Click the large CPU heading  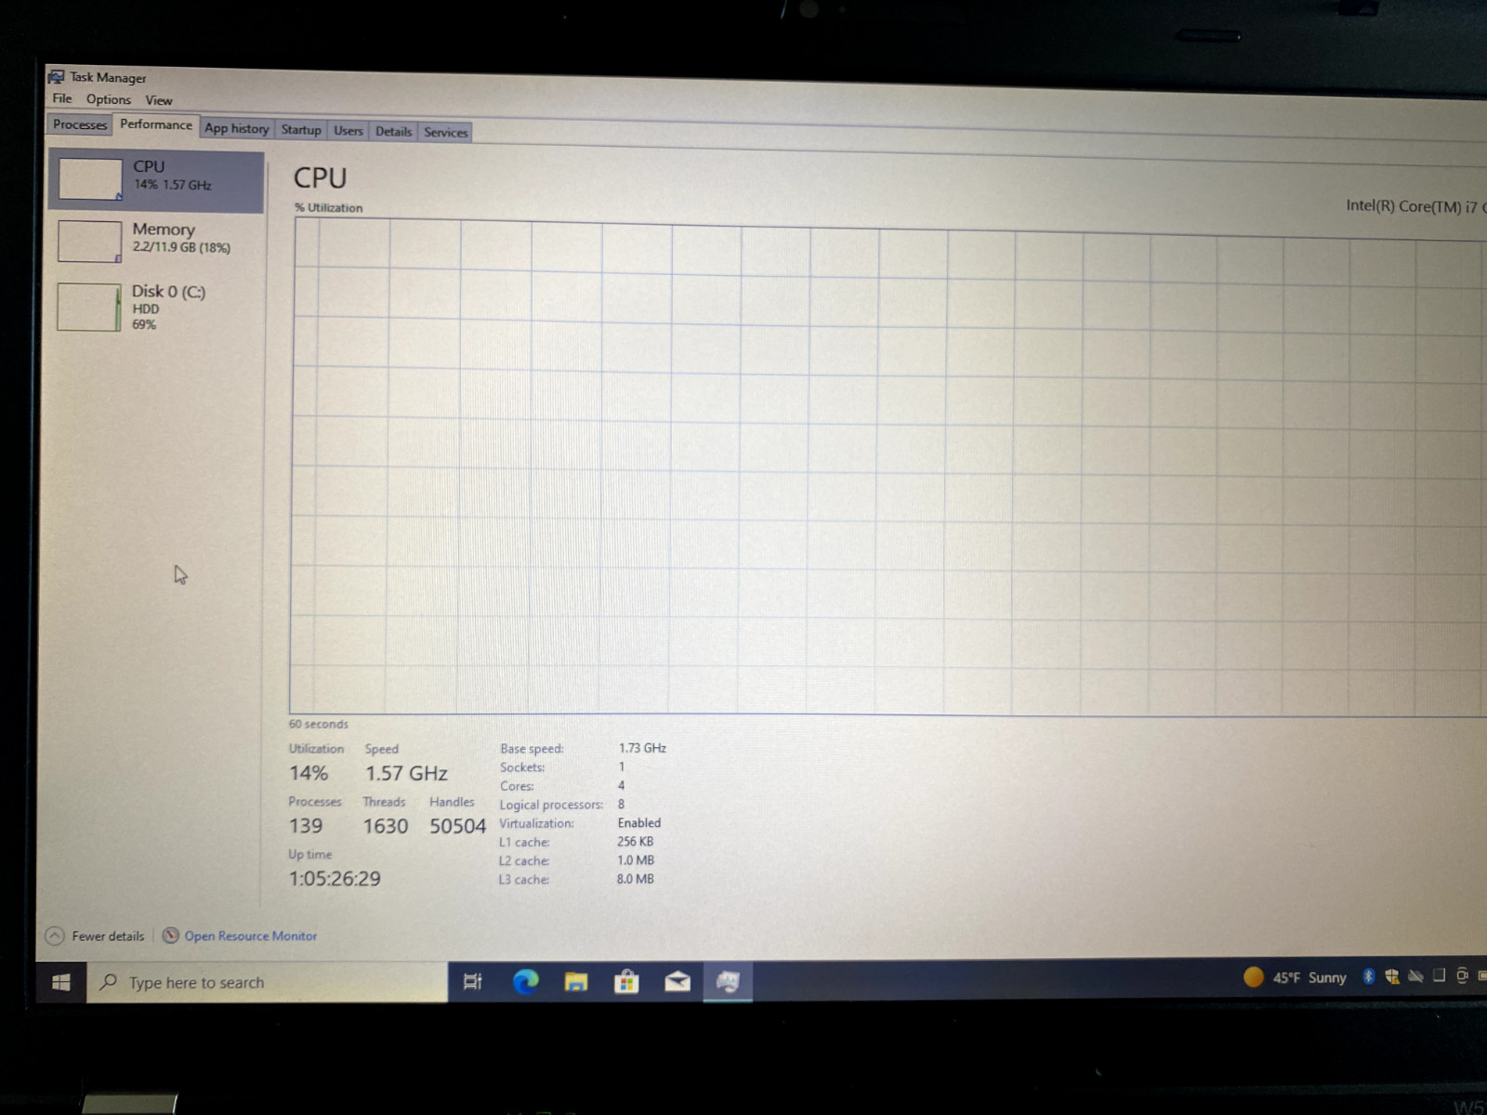tap(320, 177)
